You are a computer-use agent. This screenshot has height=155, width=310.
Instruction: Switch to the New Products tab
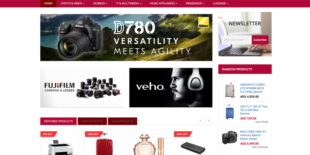pyautogui.click(x=92, y=121)
